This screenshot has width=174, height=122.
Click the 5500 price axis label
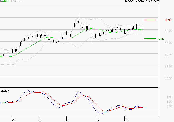[168, 43]
